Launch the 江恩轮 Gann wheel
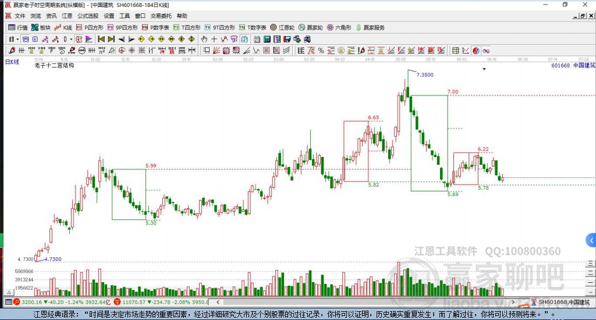The height and width of the screenshot is (320, 596). tap(282, 27)
